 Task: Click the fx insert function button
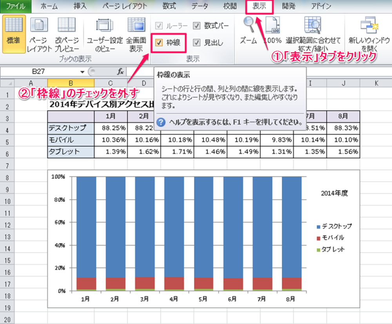(120, 72)
